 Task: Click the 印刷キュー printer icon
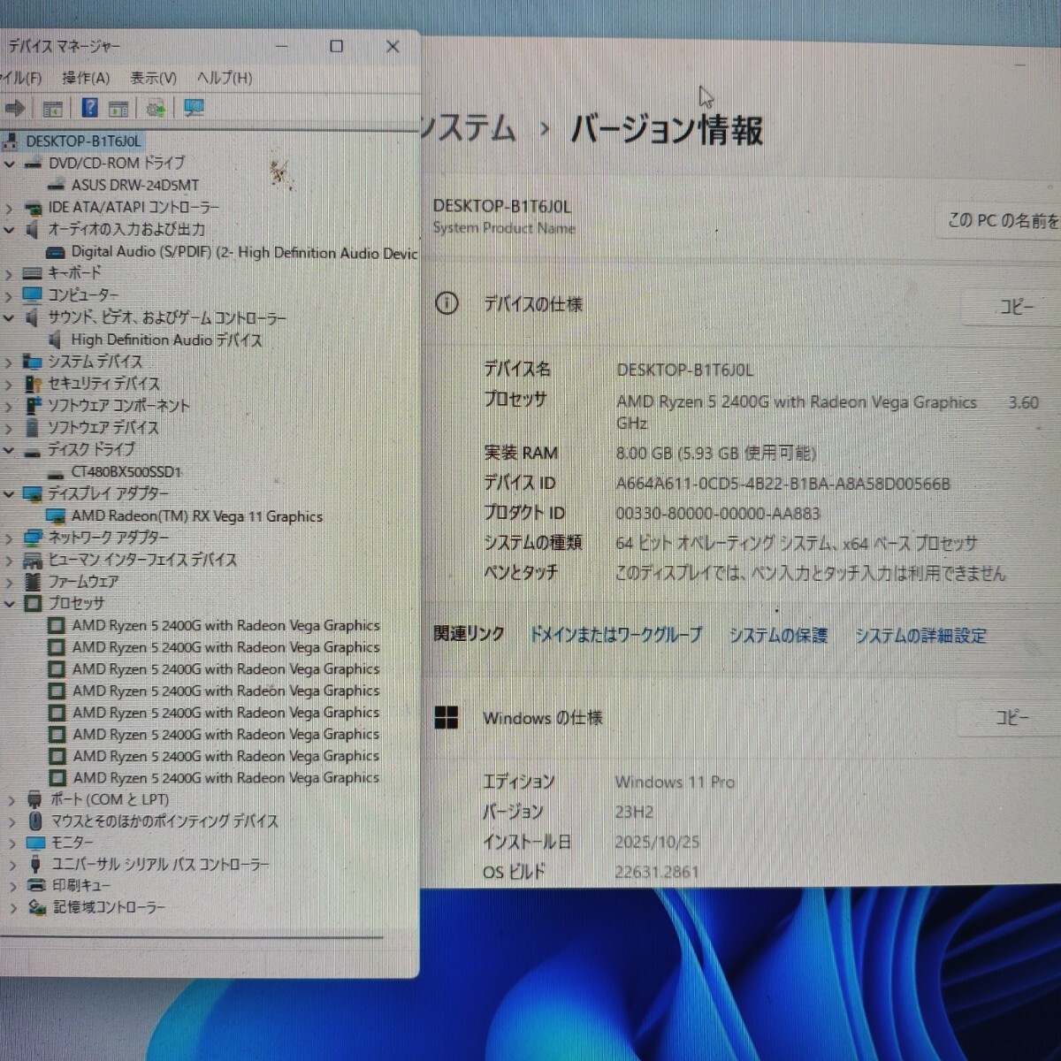click(36, 885)
